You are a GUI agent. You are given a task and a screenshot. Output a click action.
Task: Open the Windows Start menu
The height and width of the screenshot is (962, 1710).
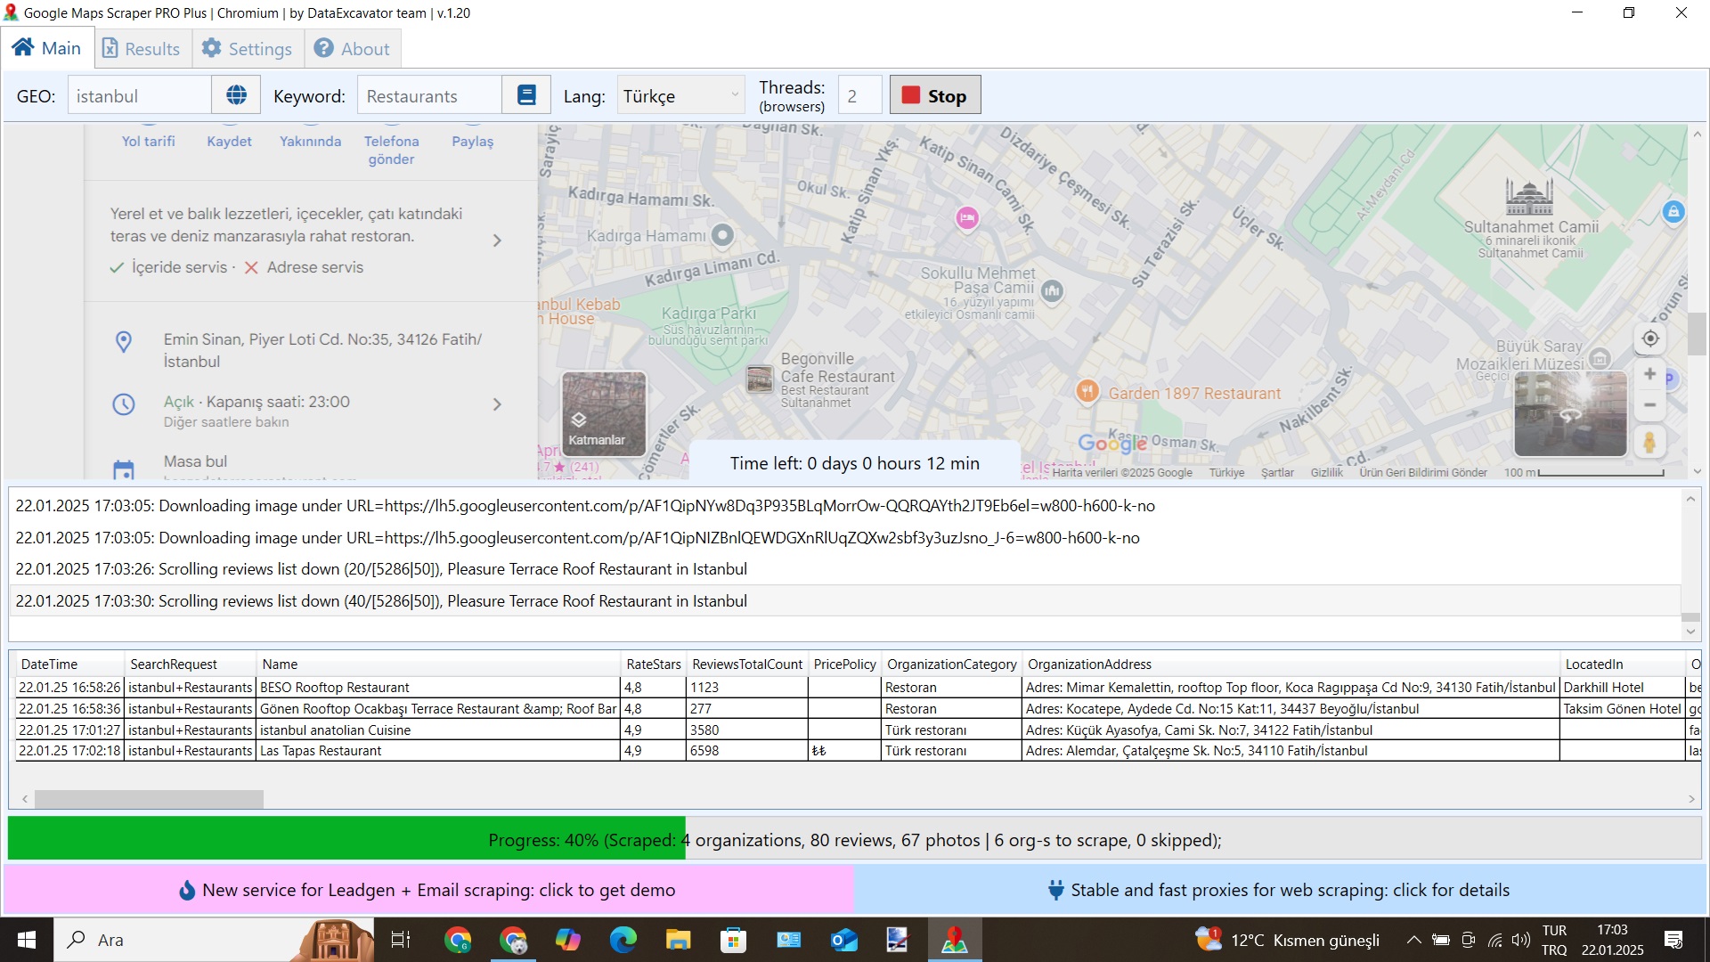tap(27, 940)
